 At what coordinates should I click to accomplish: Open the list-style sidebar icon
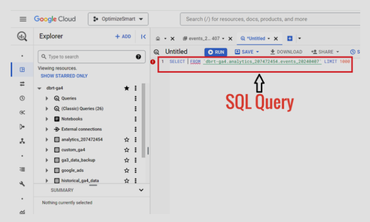pyautogui.click(x=22, y=169)
